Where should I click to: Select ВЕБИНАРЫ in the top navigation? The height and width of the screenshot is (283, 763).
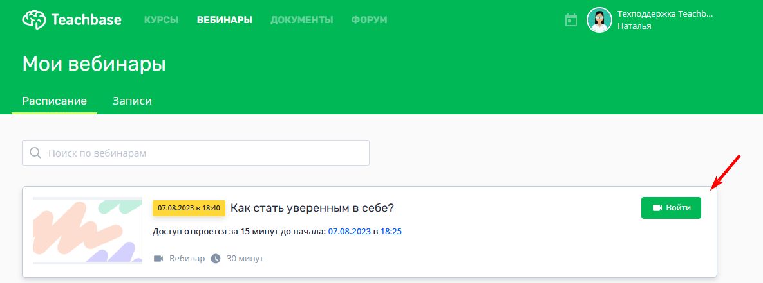(x=224, y=20)
